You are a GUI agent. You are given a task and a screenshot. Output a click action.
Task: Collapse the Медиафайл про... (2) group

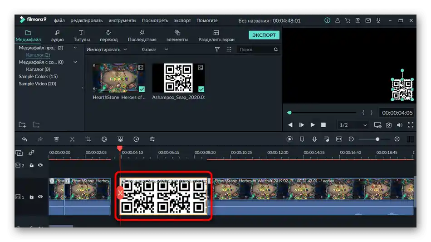coord(75,48)
